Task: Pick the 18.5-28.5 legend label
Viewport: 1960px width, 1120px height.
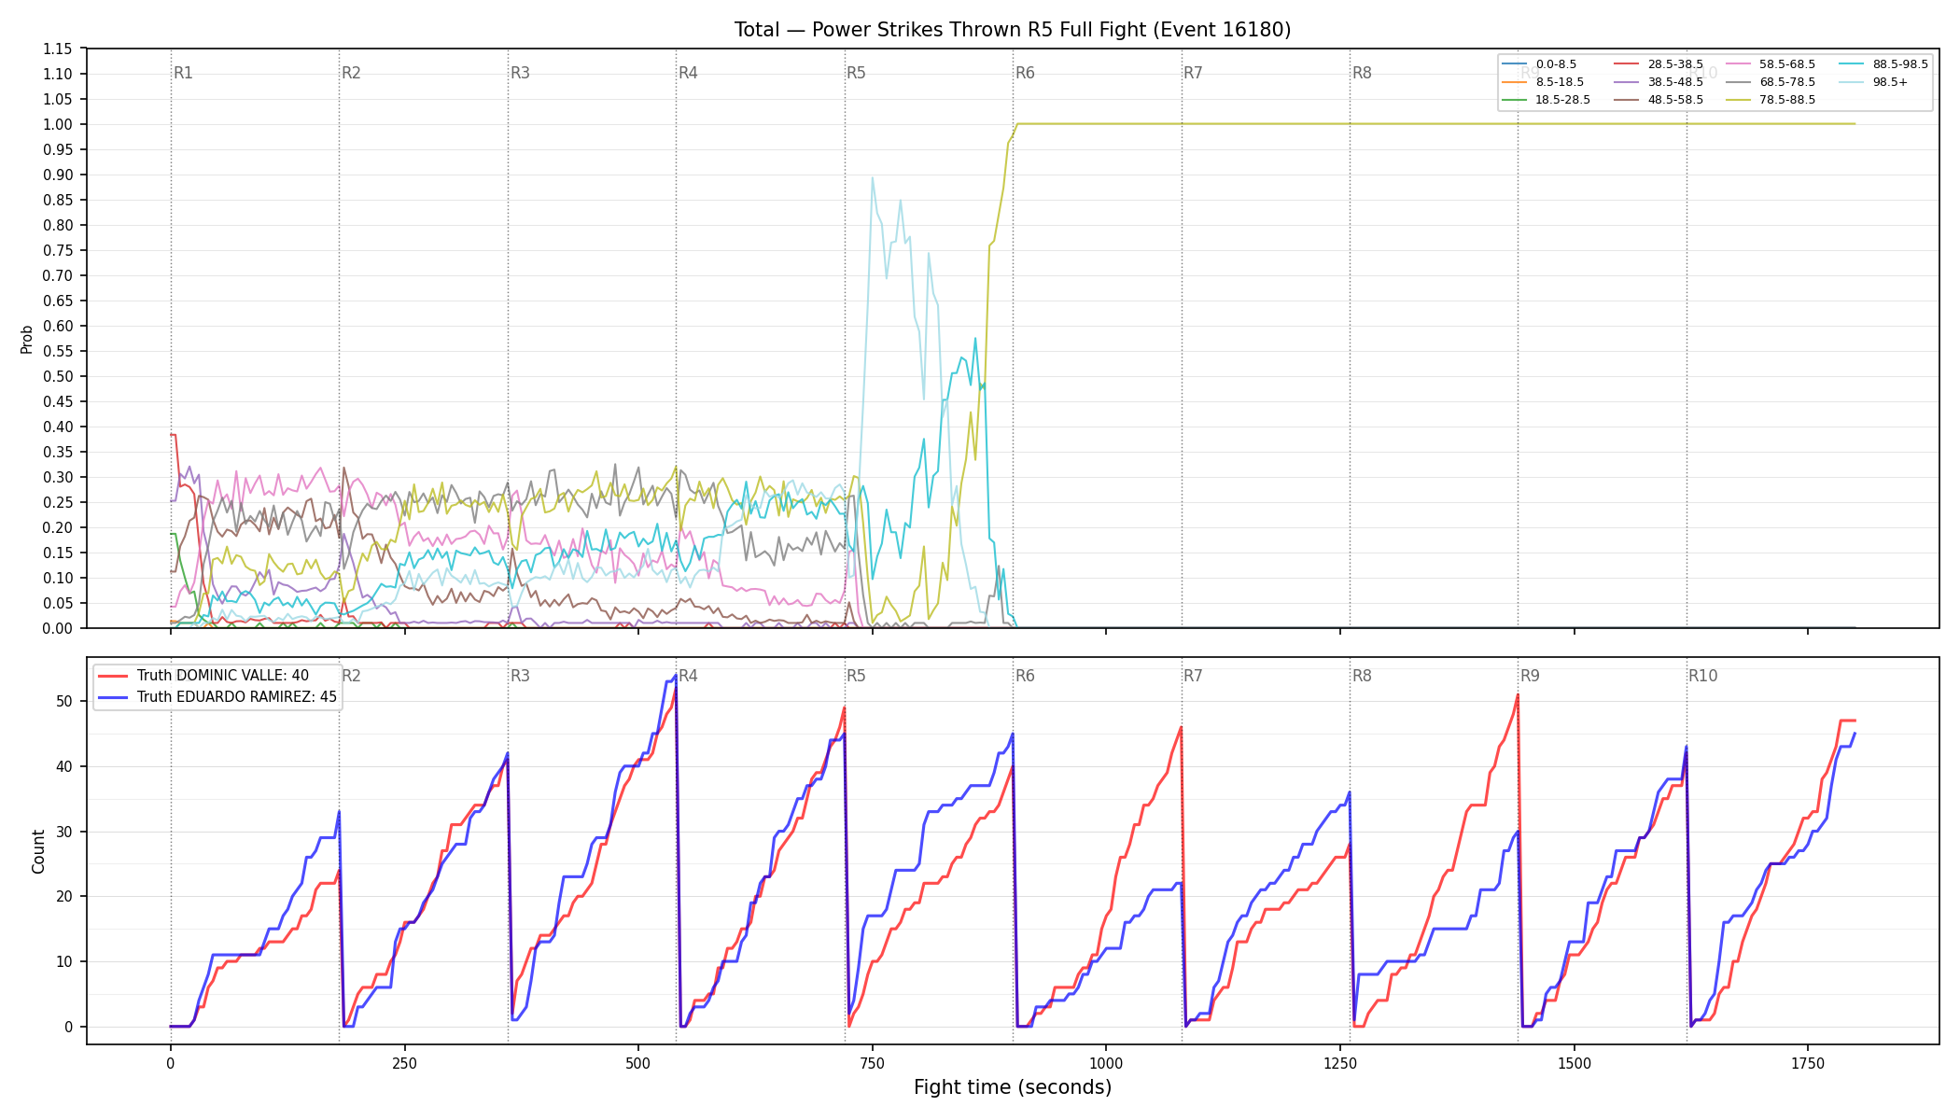Action: 1563,100
